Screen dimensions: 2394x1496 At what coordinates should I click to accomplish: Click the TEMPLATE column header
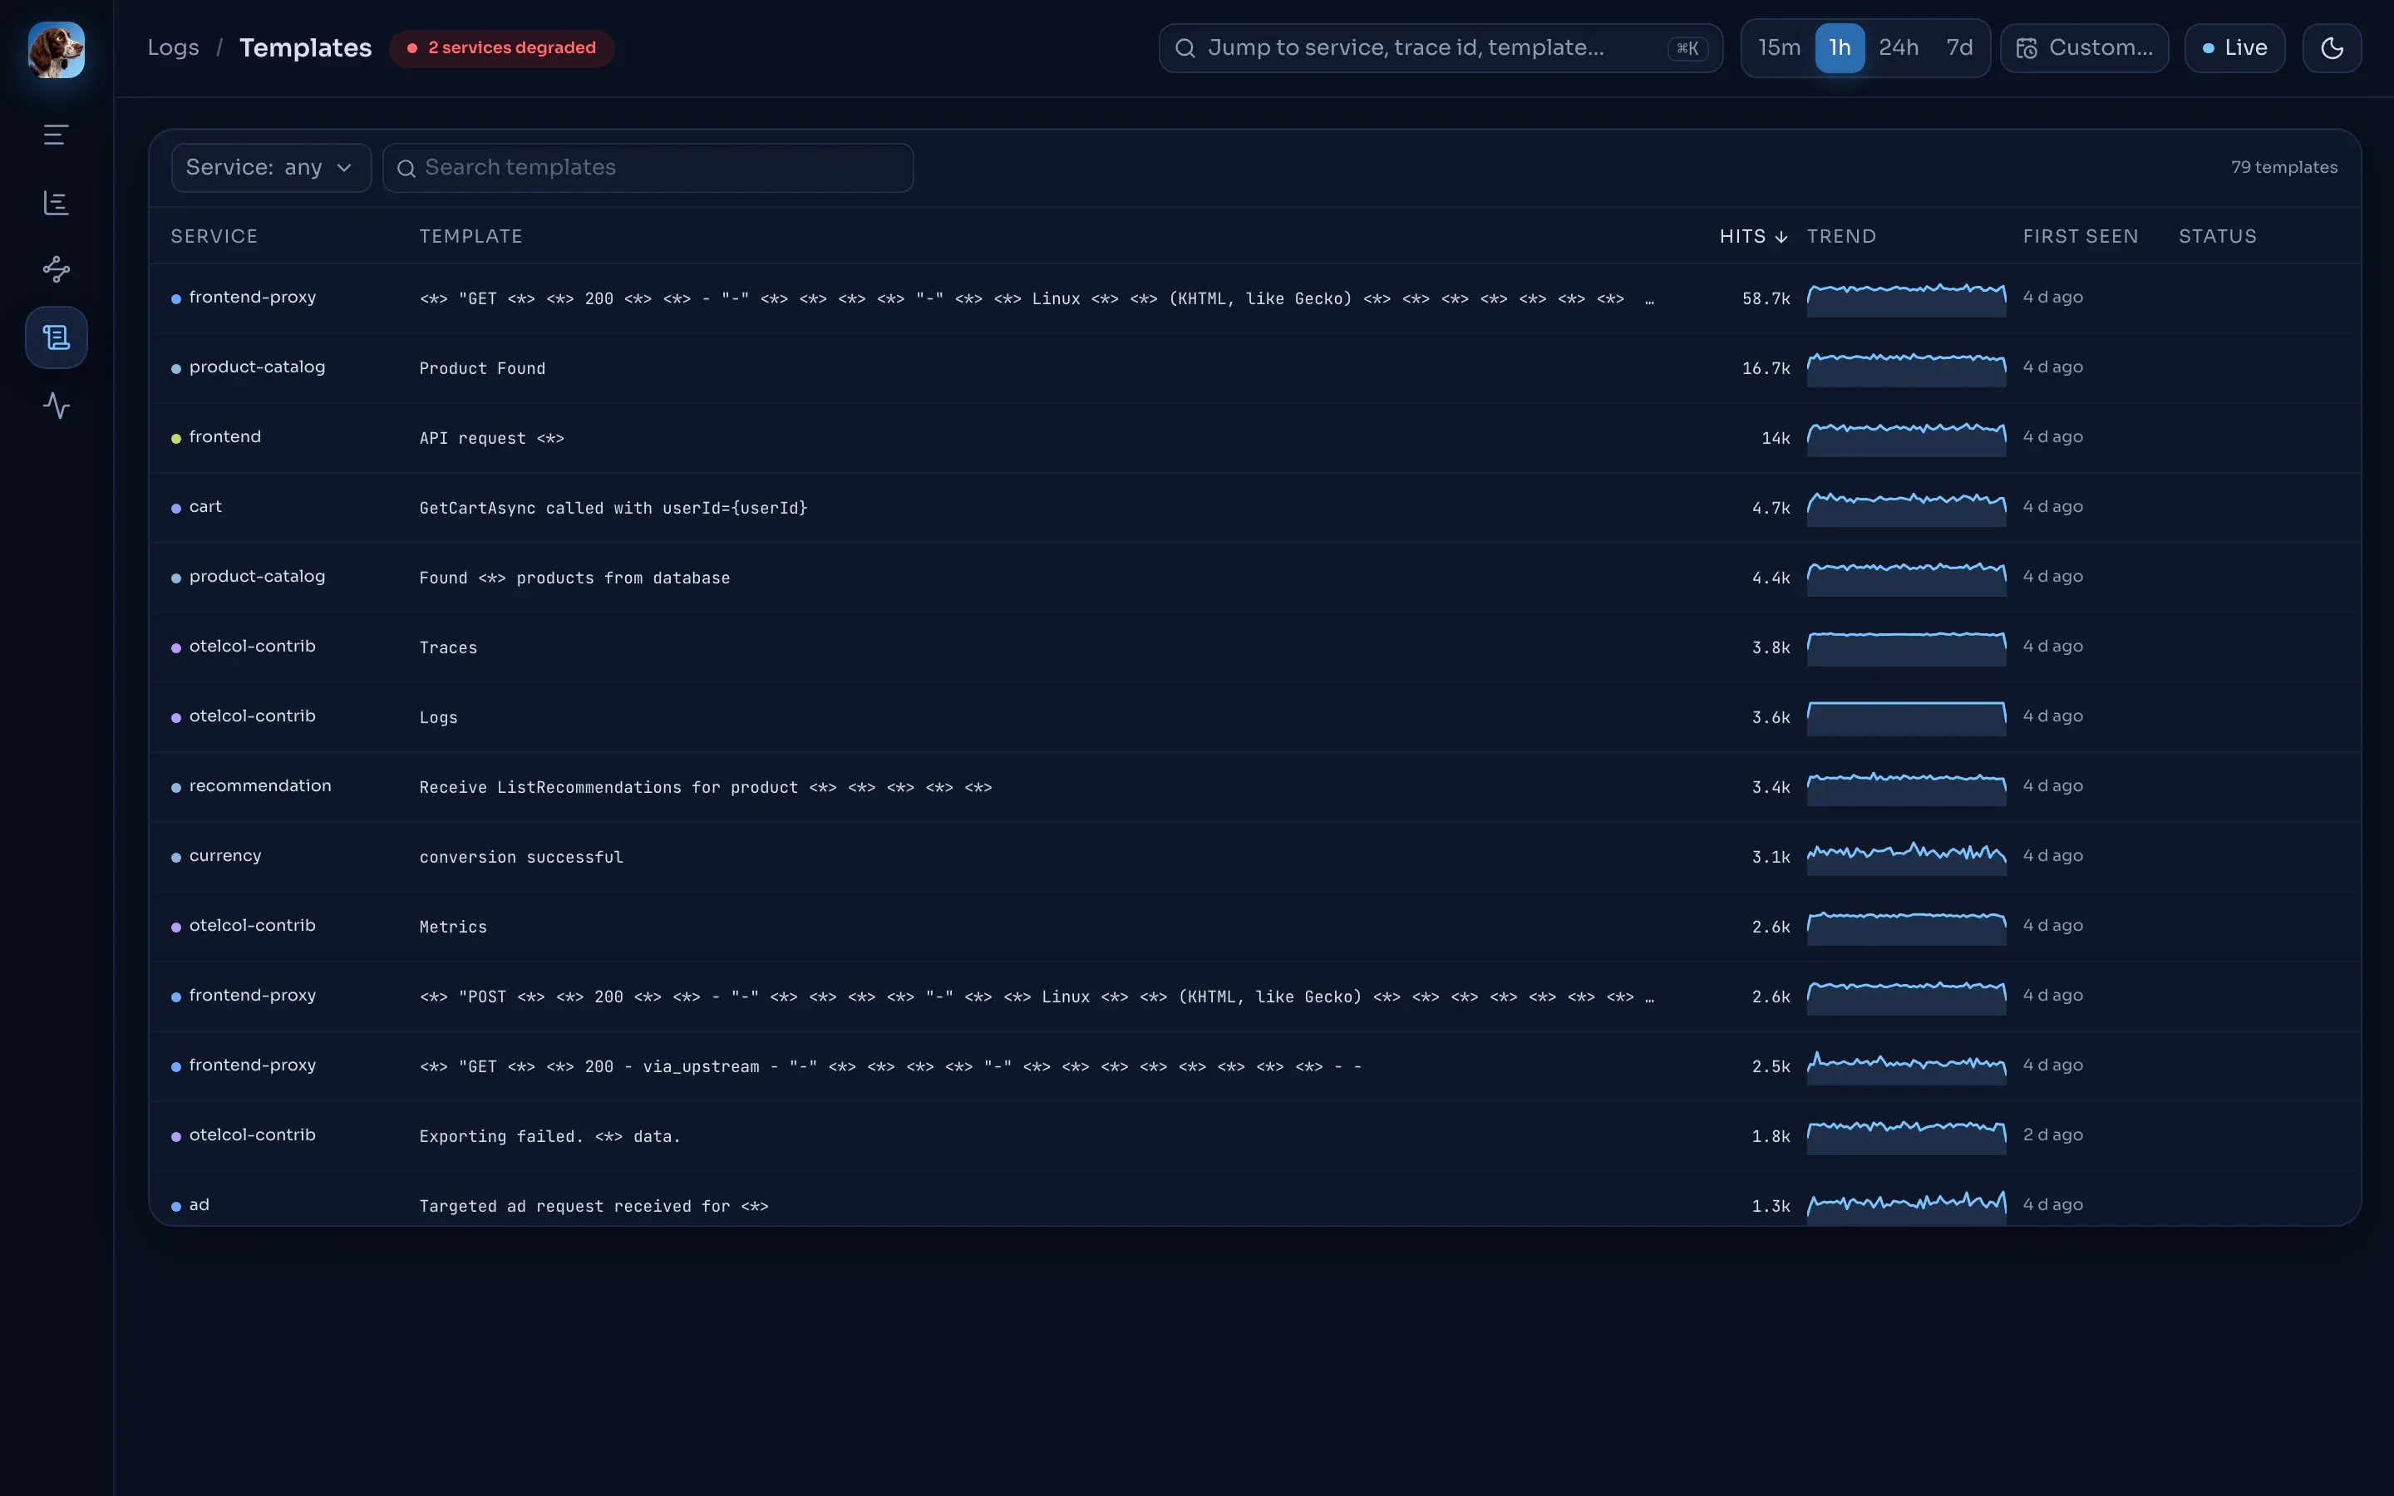tap(470, 237)
